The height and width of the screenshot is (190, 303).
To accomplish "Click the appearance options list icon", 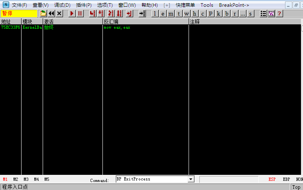I will 264,14.
